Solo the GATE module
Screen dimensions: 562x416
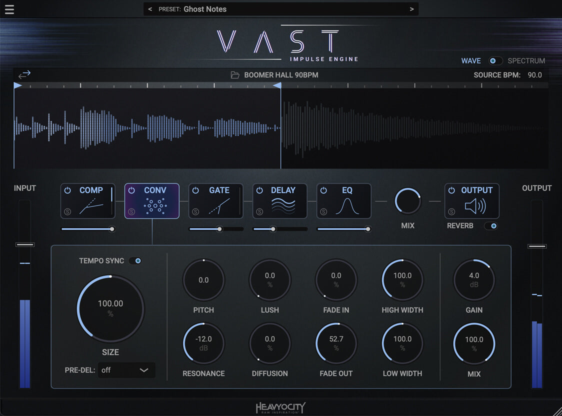[195, 212]
